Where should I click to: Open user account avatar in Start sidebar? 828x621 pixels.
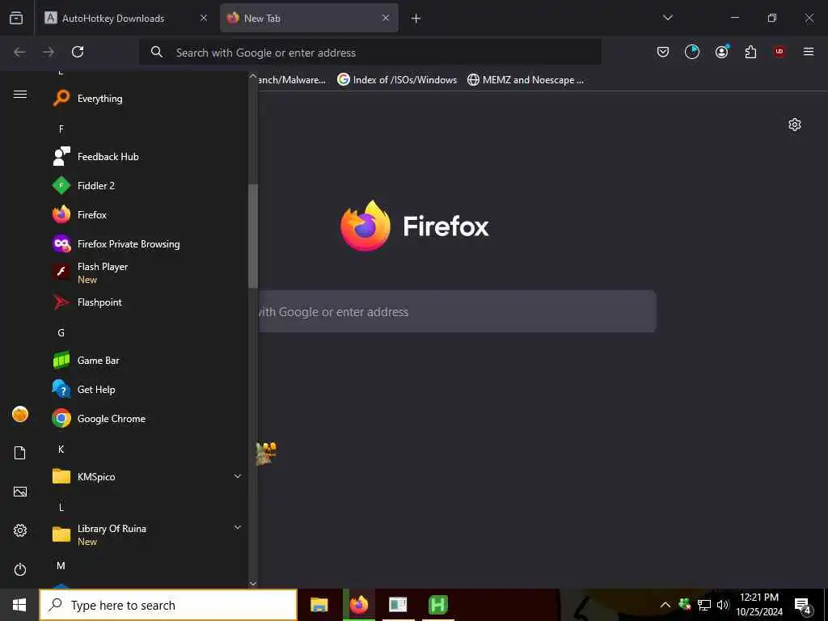tap(20, 414)
